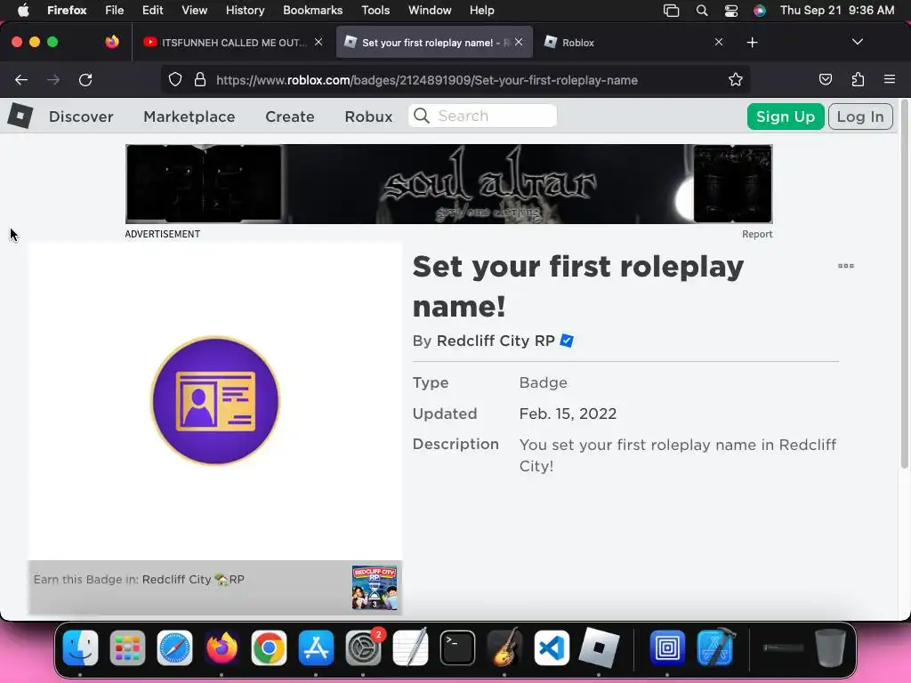Click the menu bar date and time
911x683 pixels.
836,11
